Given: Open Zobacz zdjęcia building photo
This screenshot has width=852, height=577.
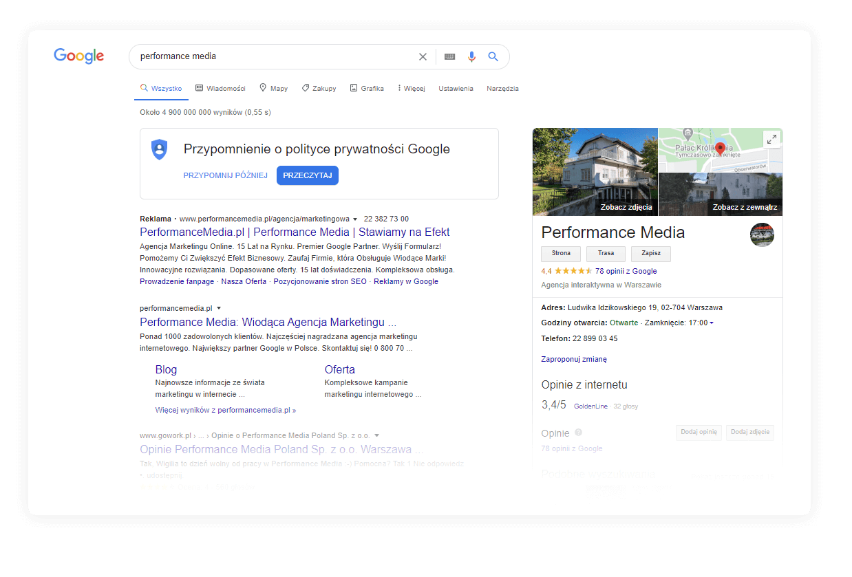Looking at the screenshot, I should coord(595,172).
